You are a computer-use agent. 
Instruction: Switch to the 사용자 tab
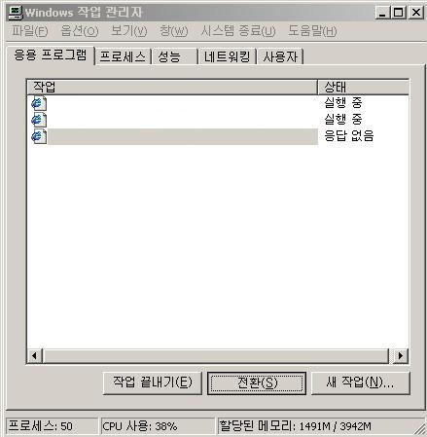pos(280,57)
